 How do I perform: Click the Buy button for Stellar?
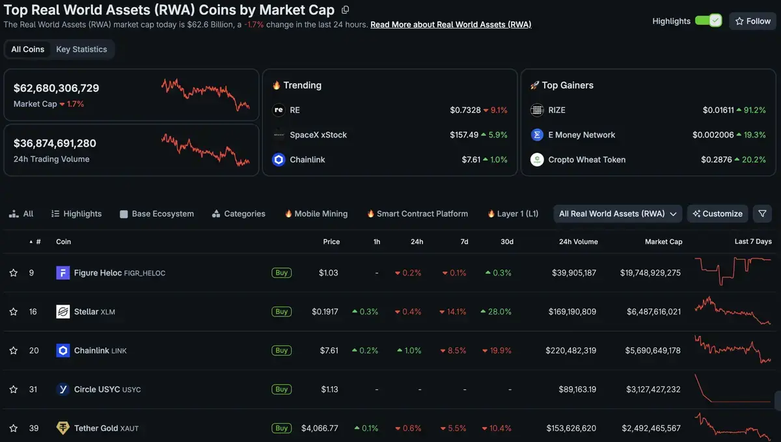(281, 312)
